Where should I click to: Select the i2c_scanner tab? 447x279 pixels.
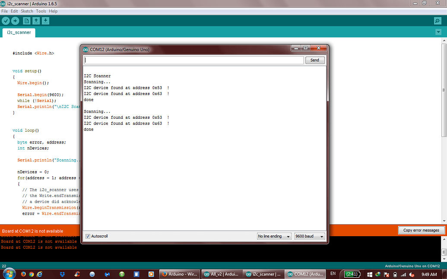pos(18,32)
